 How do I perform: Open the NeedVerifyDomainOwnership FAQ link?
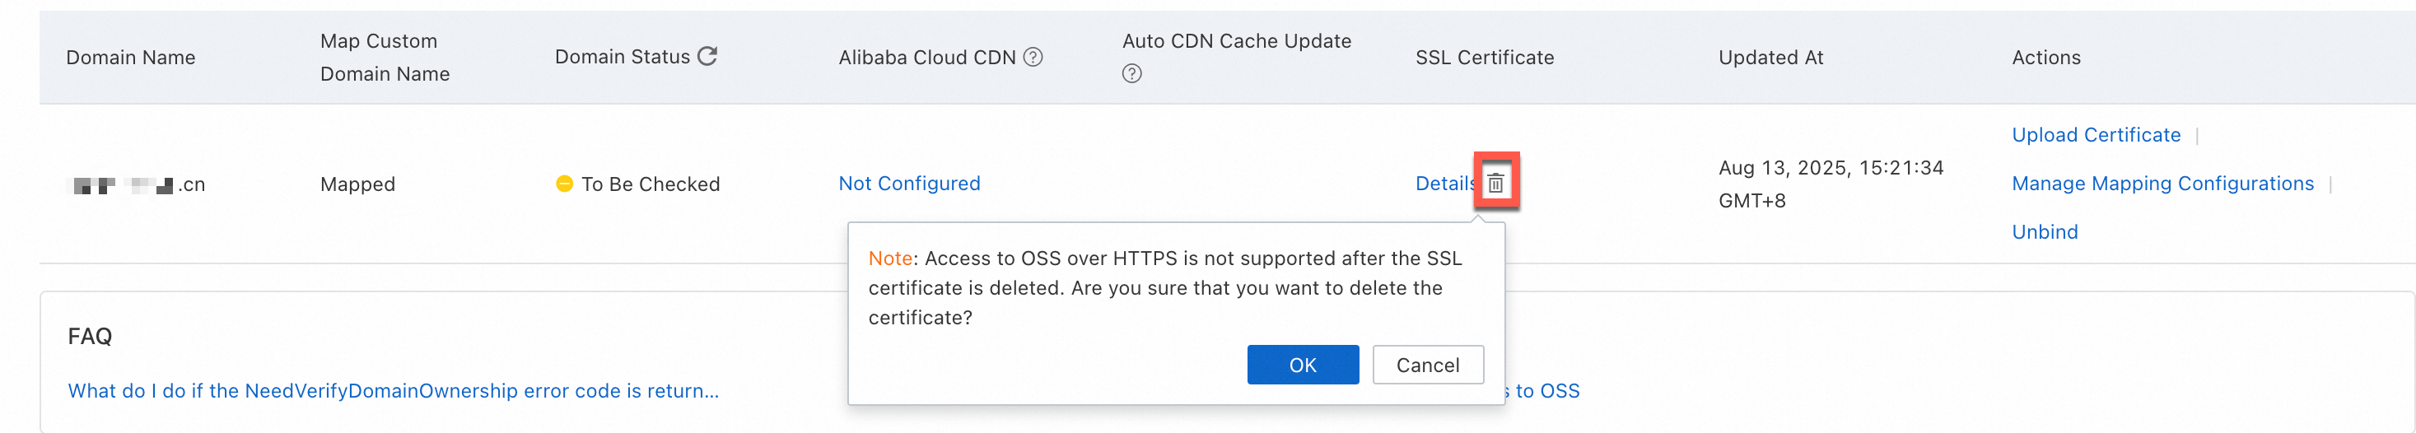393,391
